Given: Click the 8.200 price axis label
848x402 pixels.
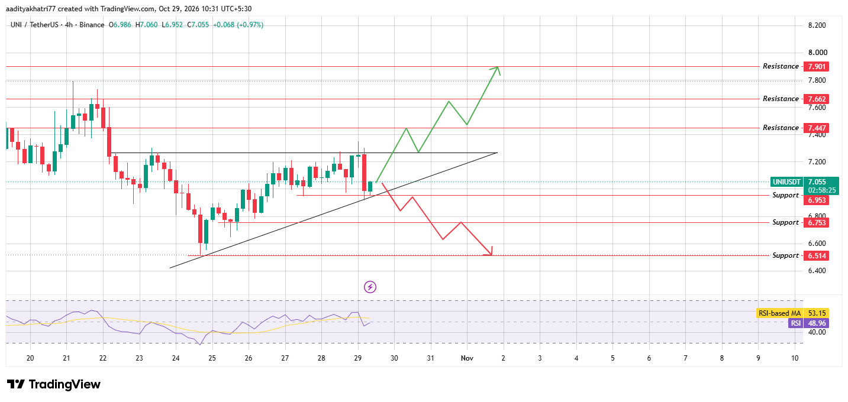Looking at the screenshot, I should 817,25.
